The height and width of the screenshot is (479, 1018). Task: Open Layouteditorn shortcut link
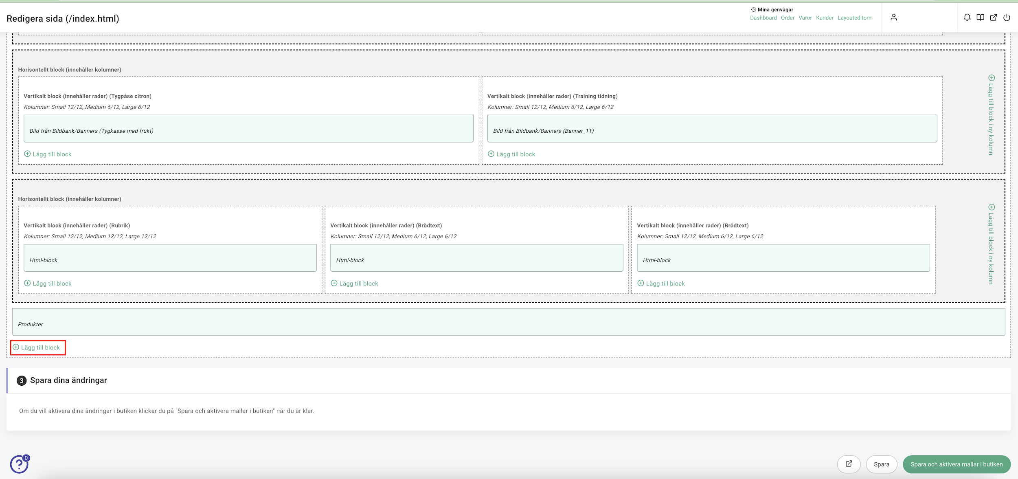[x=854, y=18]
